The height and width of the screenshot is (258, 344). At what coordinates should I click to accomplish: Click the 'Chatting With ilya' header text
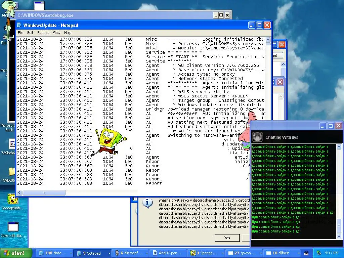coord(282,137)
